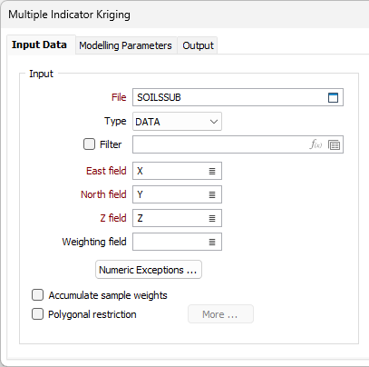Click into the SOILSSUB File input field
This screenshot has height=367, width=369.
pyautogui.click(x=229, y=97)
